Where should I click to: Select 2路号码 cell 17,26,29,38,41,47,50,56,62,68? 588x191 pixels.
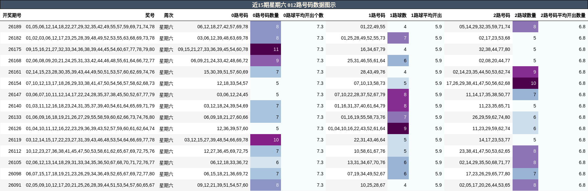tap(478, 83)
